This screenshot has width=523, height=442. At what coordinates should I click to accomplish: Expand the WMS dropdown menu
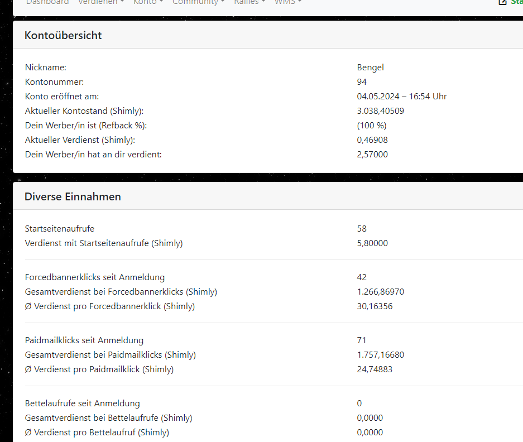pyautogui.click(x=288, y=2)
